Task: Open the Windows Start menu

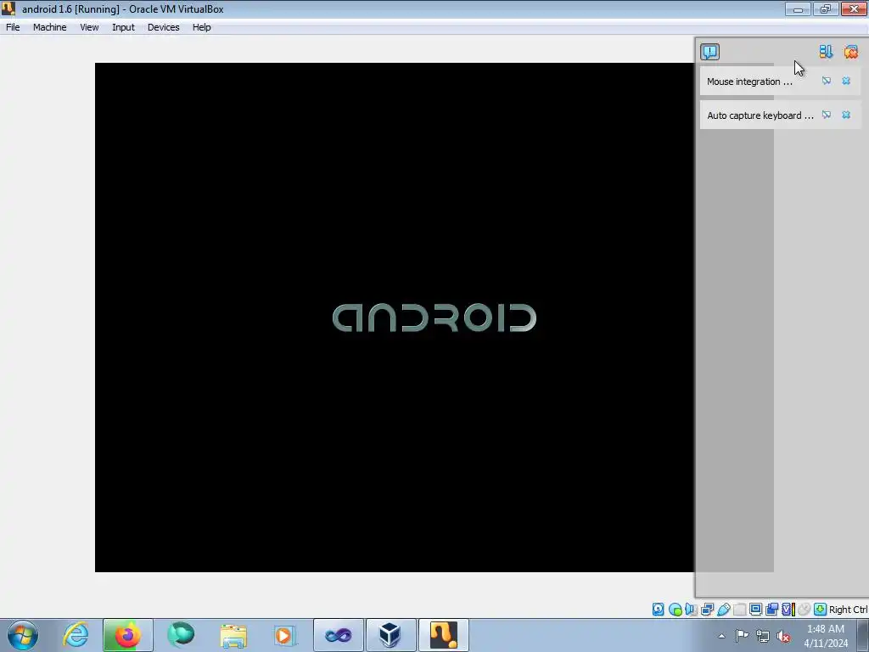Action: [23, 635]
